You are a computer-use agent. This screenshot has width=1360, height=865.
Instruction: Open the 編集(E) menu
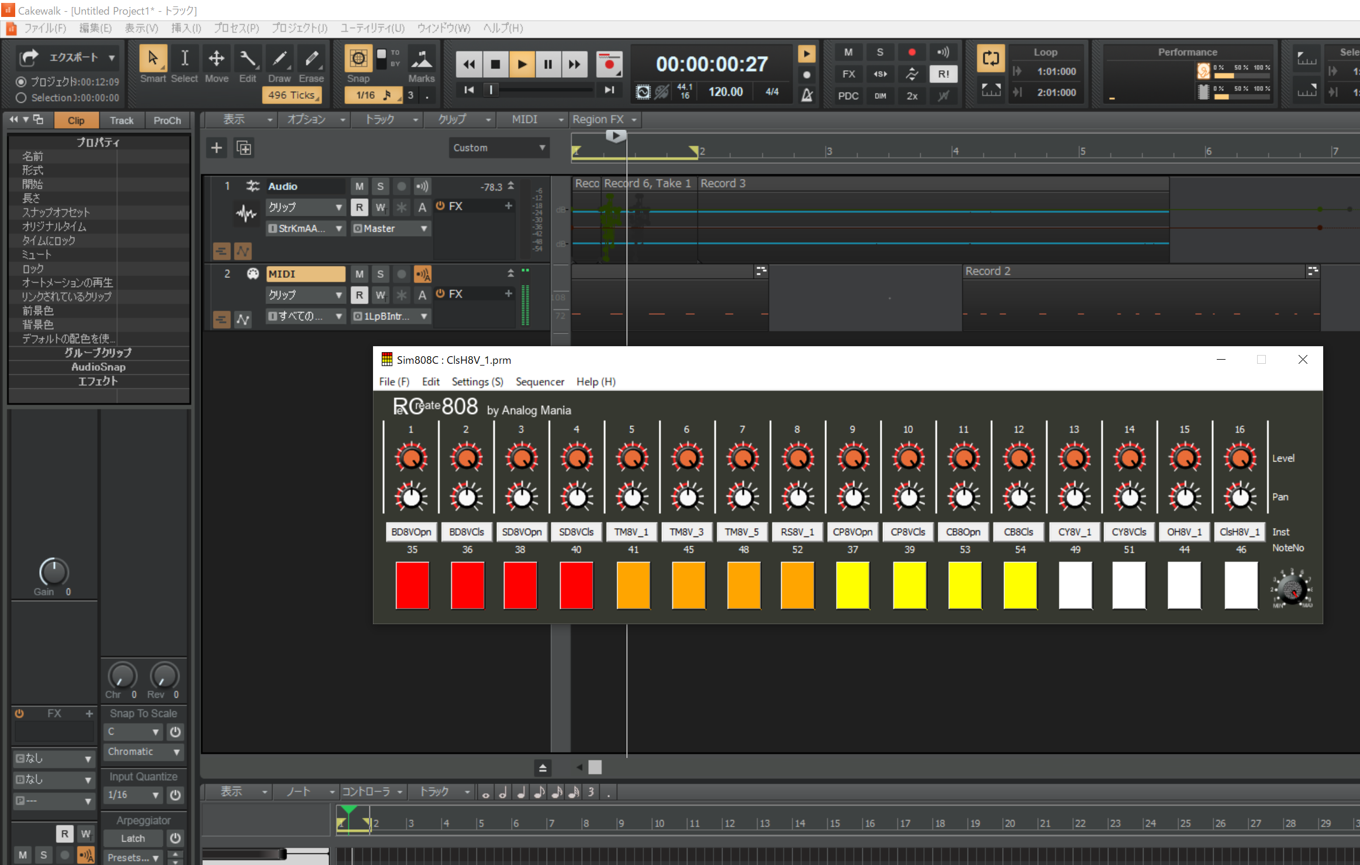coord(95,28)
